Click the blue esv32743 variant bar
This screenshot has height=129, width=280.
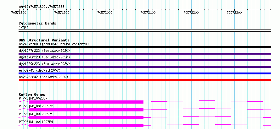click(145, 73)
